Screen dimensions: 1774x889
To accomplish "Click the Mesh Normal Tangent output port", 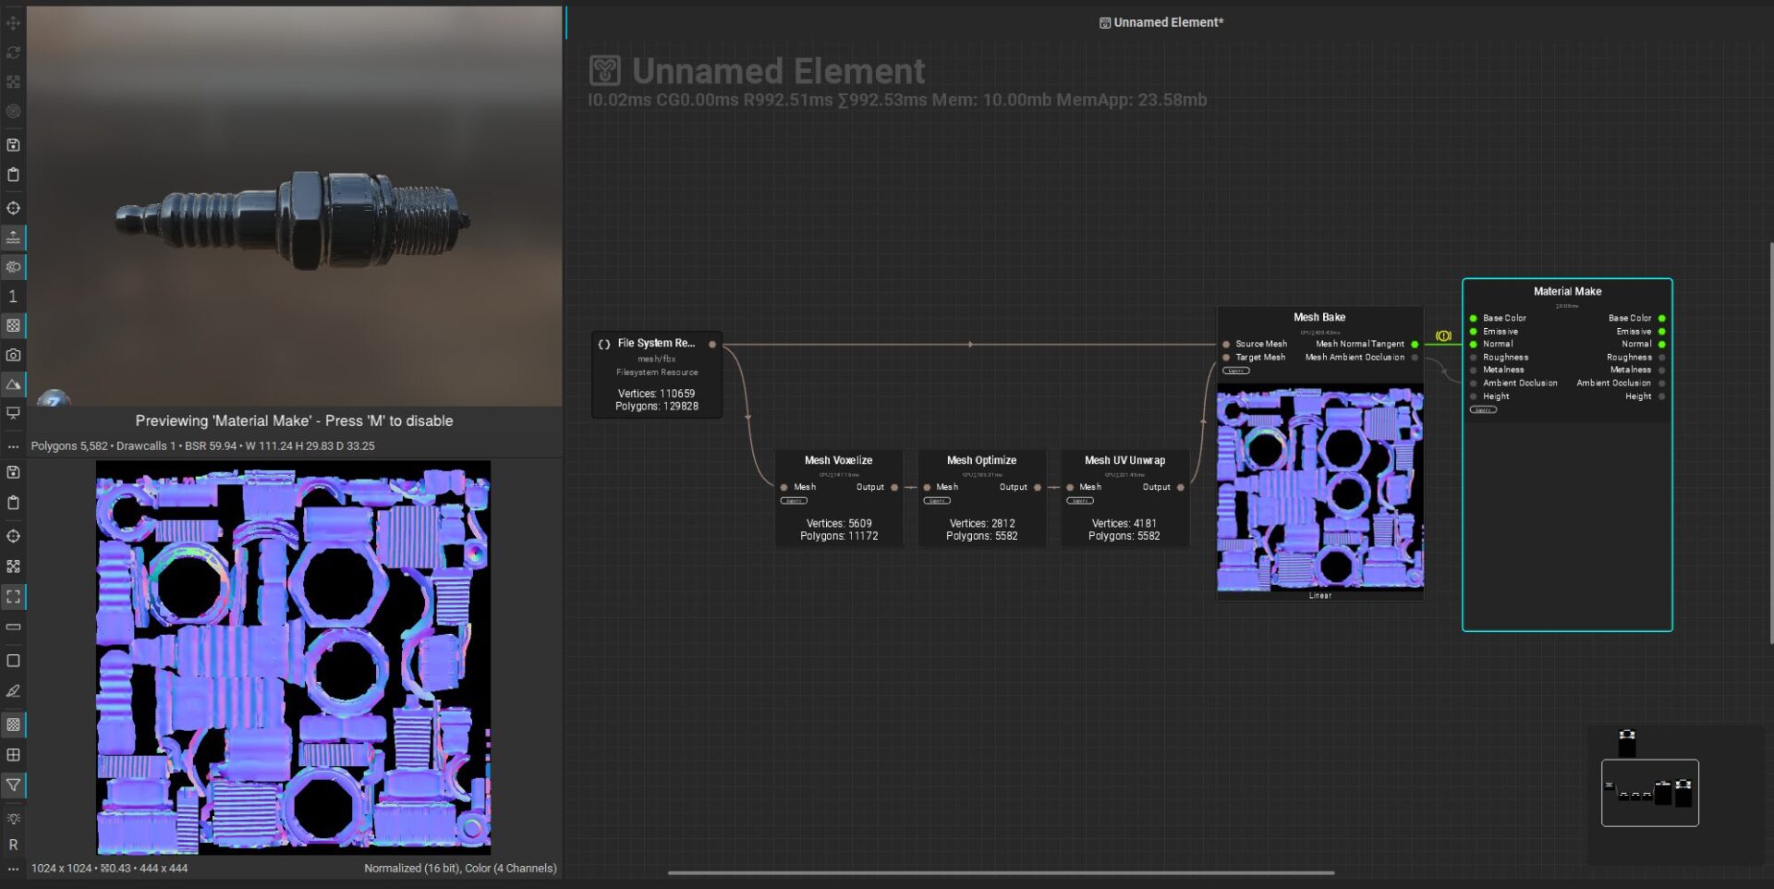I will (x=1415, y=344).
